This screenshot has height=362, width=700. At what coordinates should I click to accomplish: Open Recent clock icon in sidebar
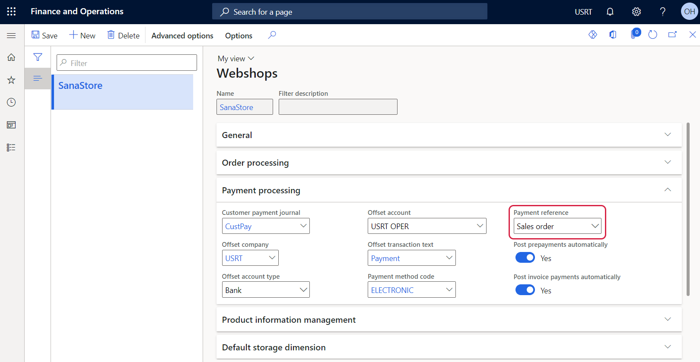(x=11, y=102)
